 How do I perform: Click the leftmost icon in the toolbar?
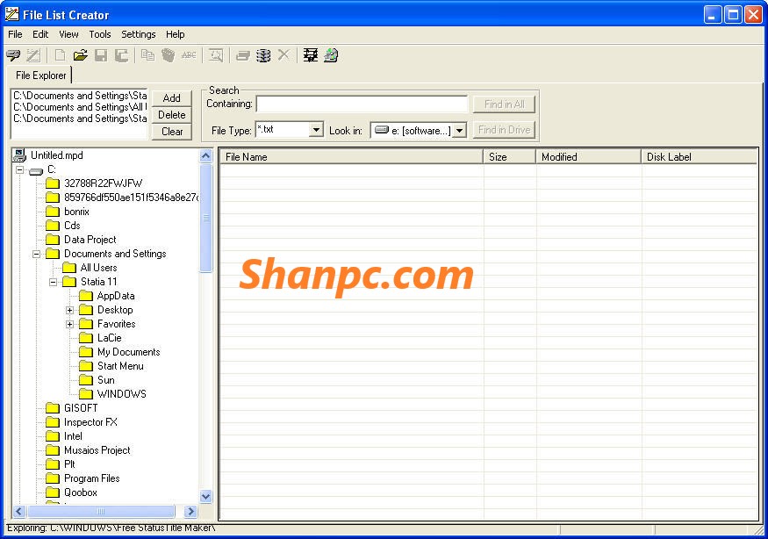13,55
